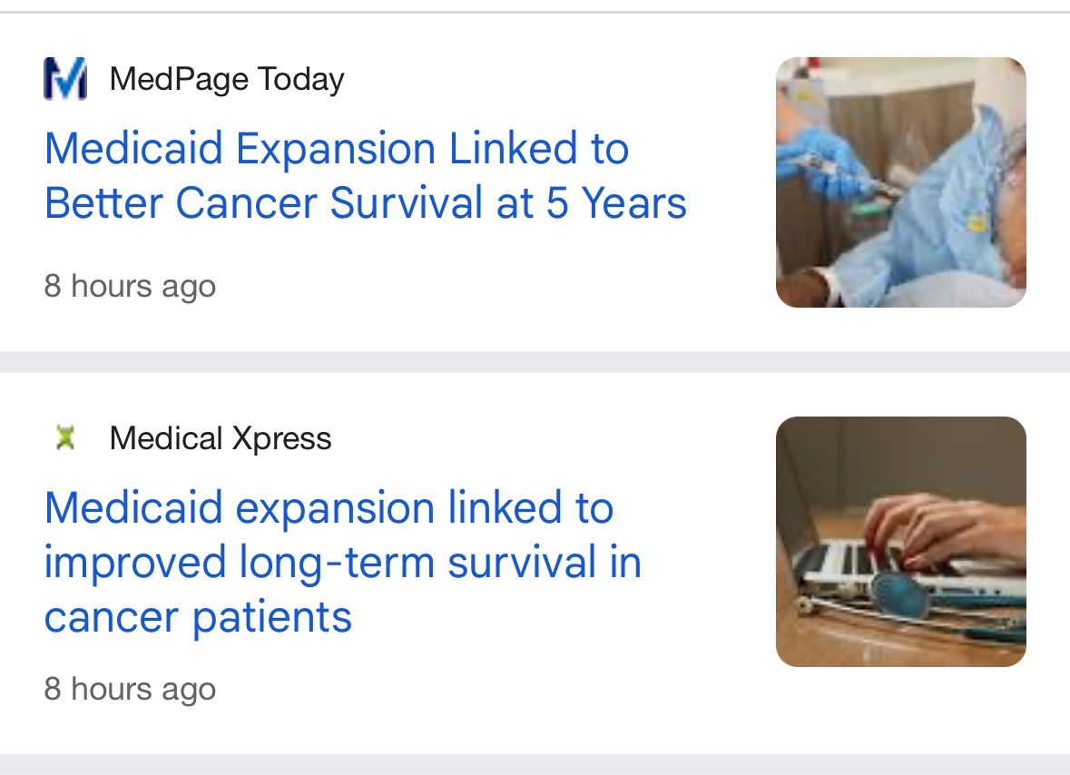Click "8 hours ago" under the MedPage article
The image size is (1070, 775).
[130, 286]
